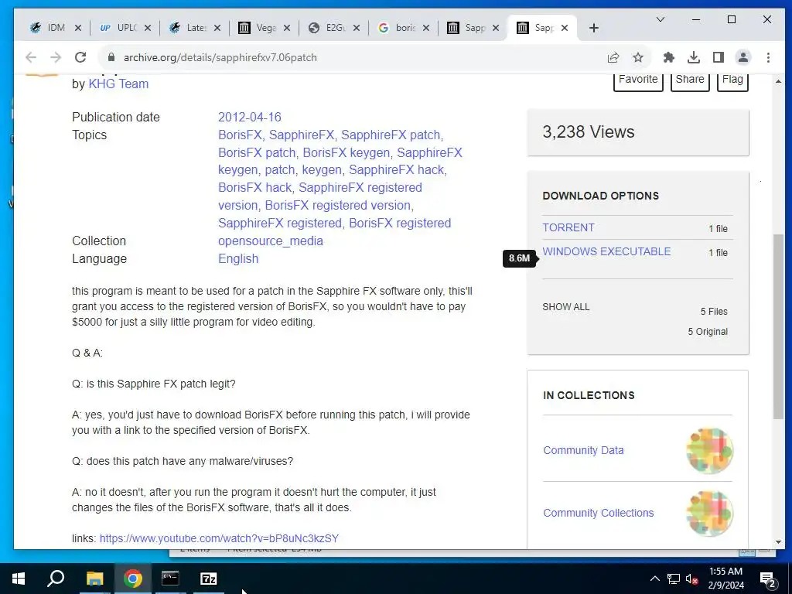Viewport: 792px width, 594px height.
Task: Reload the archive.org page
Action: (x=80, y=57)
